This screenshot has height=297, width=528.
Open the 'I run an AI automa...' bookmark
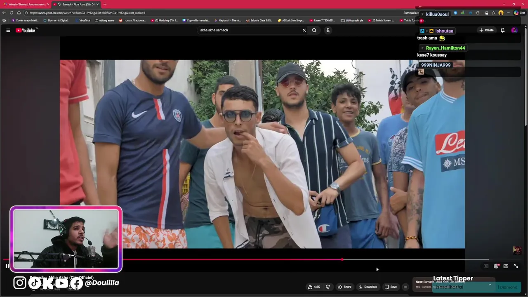(132, 20)
